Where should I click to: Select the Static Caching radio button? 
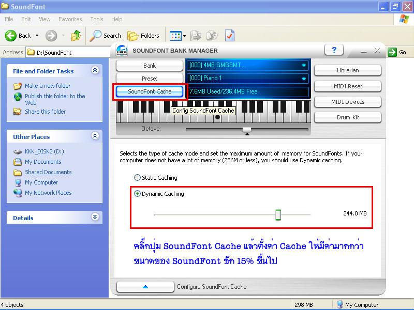[137, 178]
